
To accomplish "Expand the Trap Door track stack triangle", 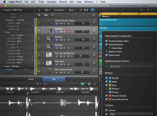I will [43, 63].
